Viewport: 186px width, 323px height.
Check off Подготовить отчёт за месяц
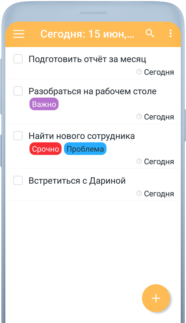coord(18,59)
